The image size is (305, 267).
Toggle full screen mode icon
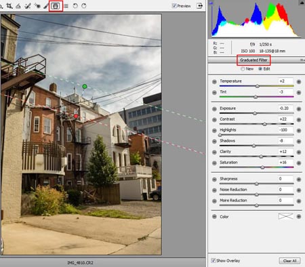point(199,6)
